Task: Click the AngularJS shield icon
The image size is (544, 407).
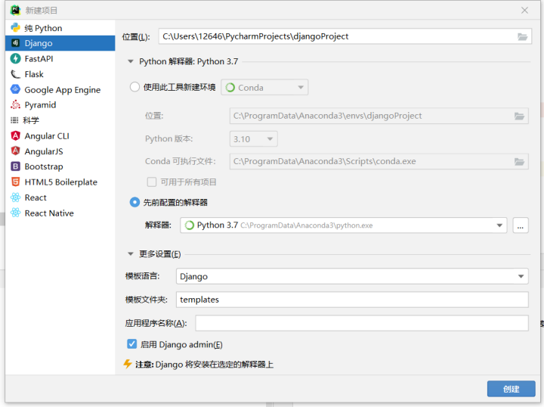Action: (15, 151)
